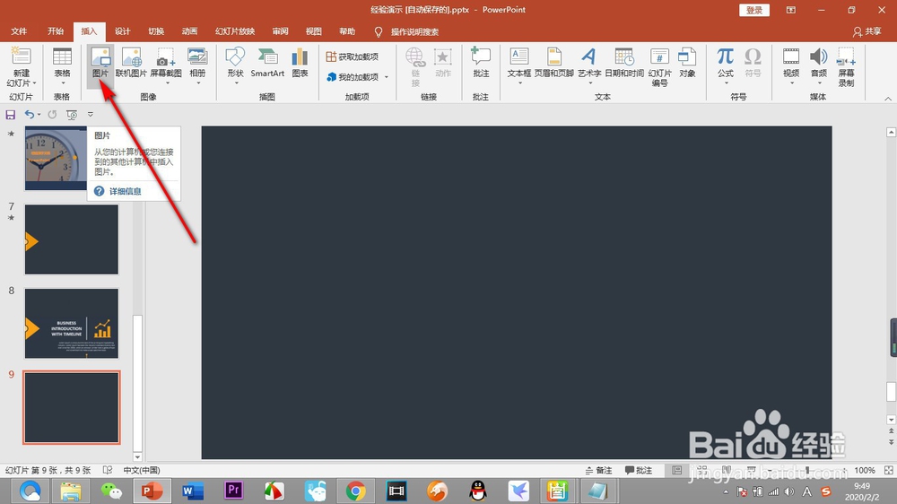The width and height of the screenshot is (897, 504).
Task: Open 详细信息 link in tooltip
Action: [126, 191]
